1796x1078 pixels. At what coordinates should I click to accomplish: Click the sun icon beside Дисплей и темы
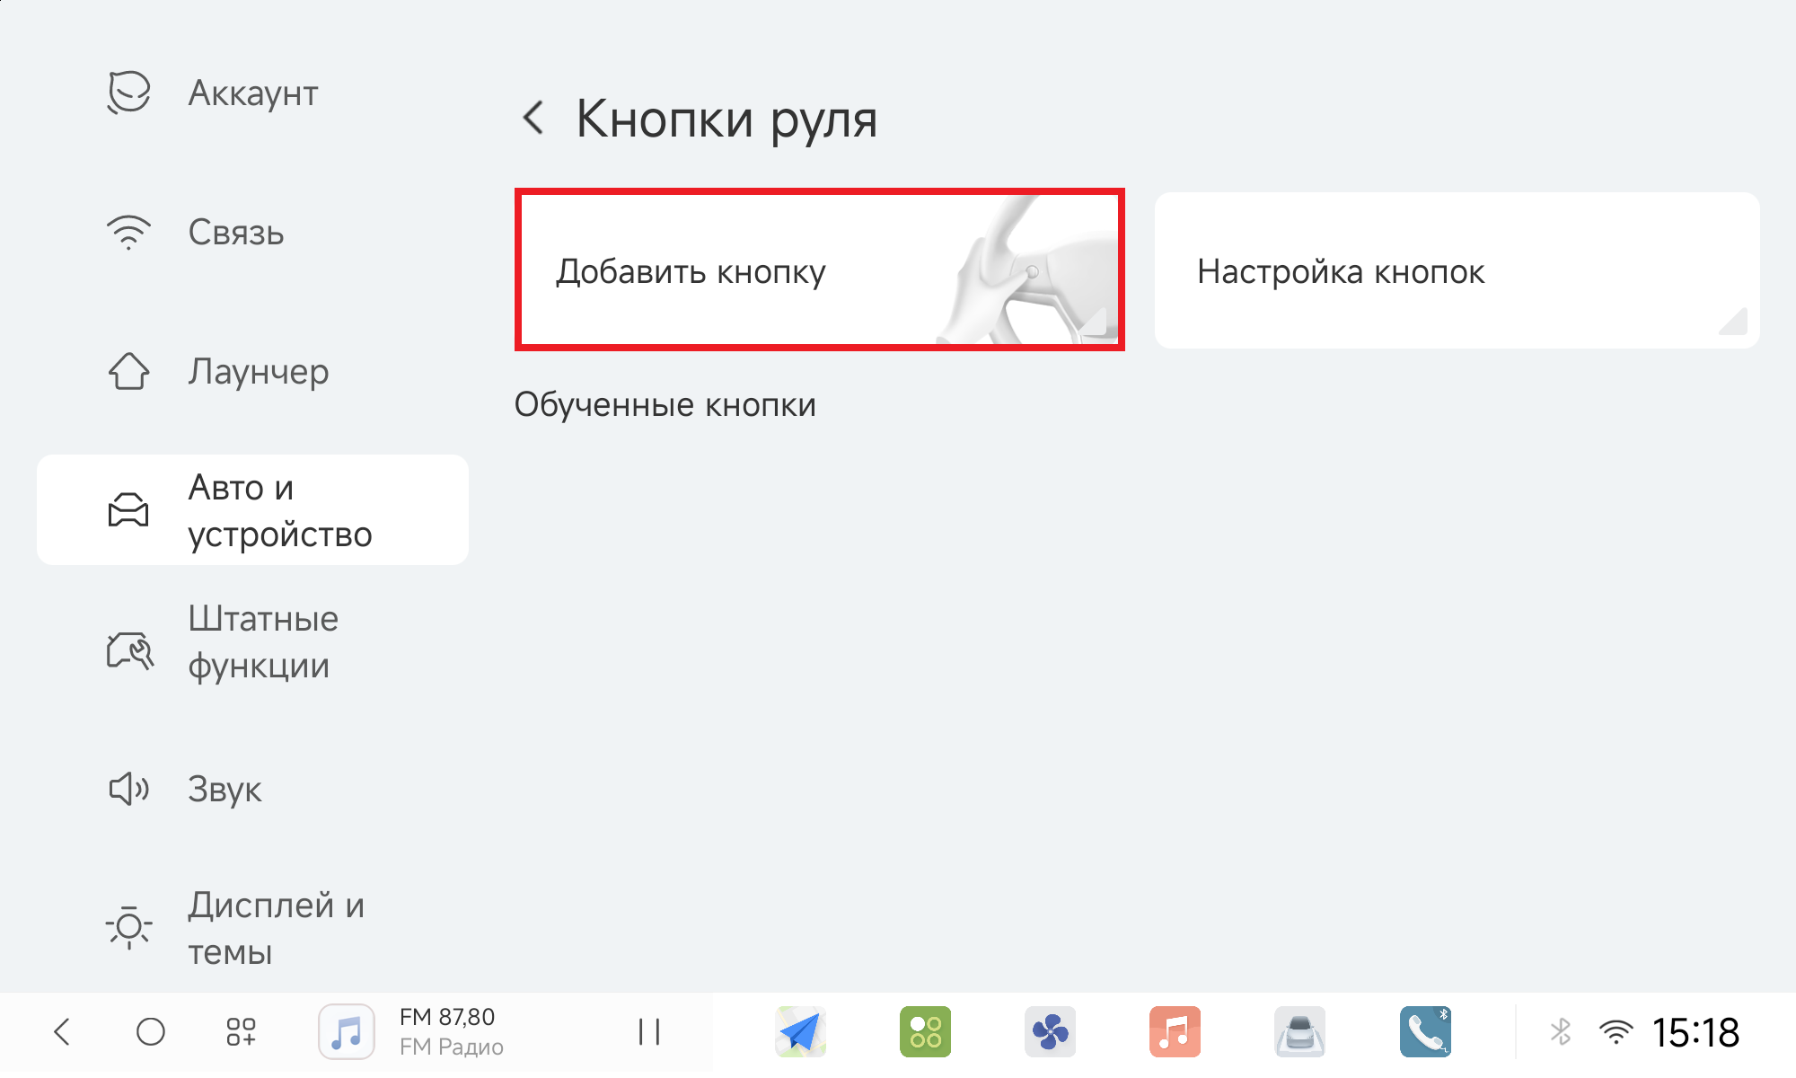[128, 928]
